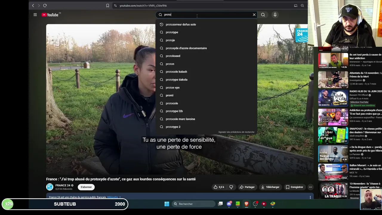Open Discord from the taskbar

[x=229, y=204]
